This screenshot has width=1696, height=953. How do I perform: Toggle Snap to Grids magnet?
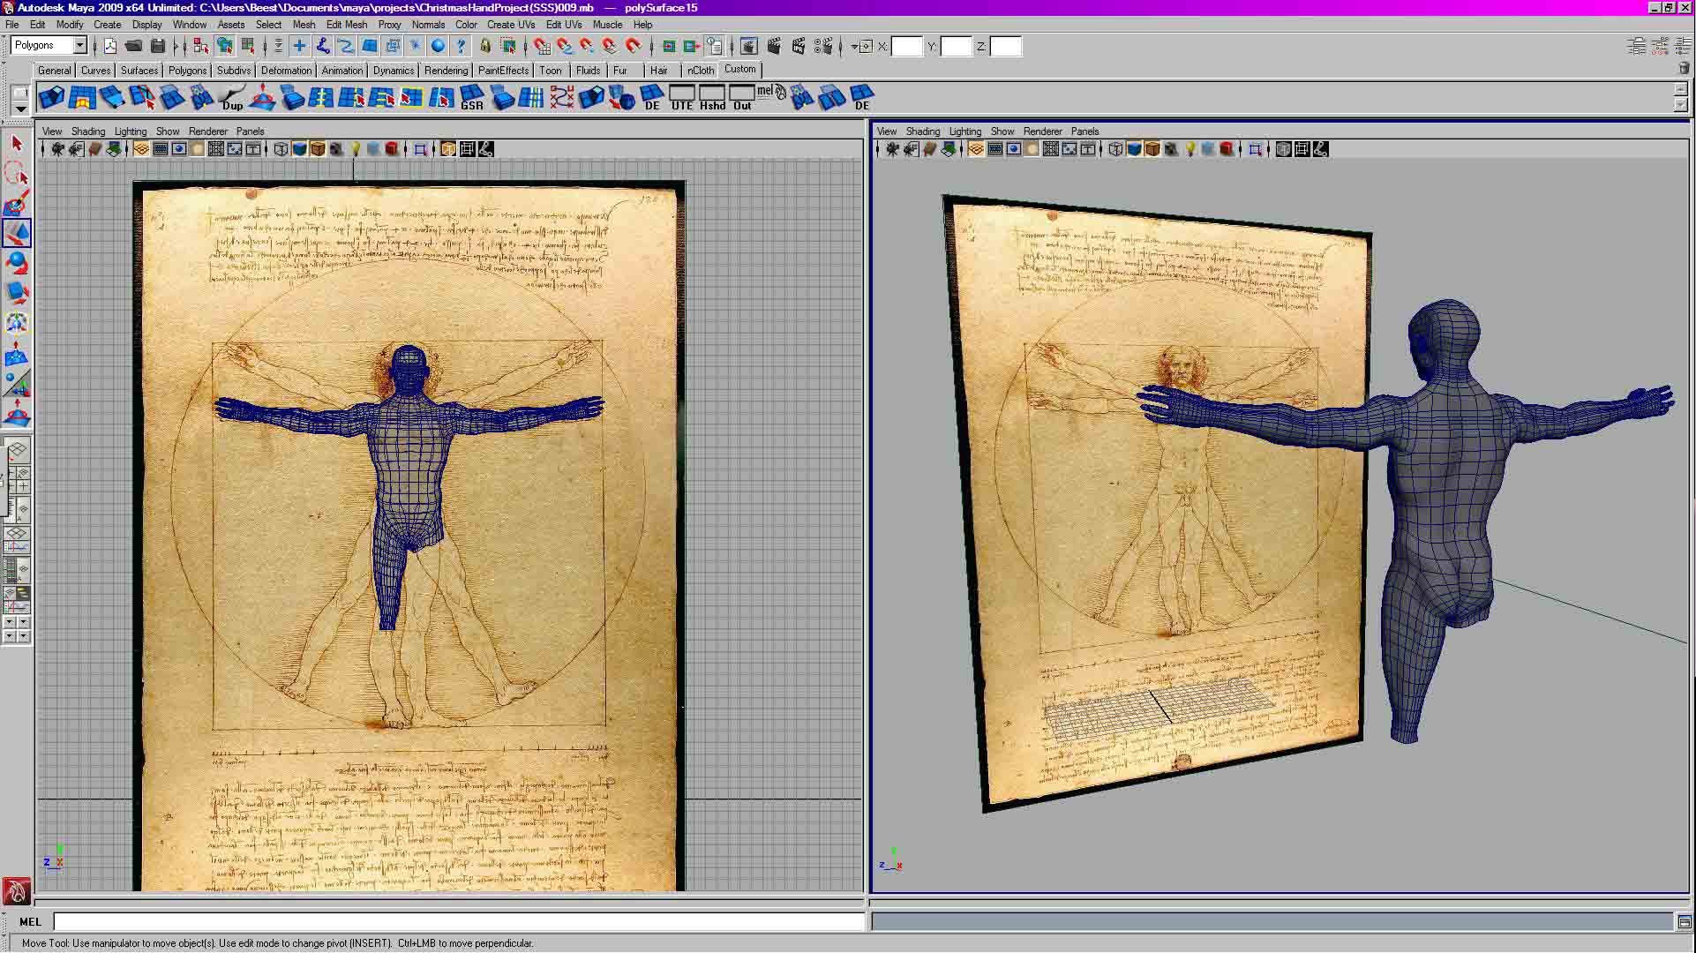tap(542, 46)
